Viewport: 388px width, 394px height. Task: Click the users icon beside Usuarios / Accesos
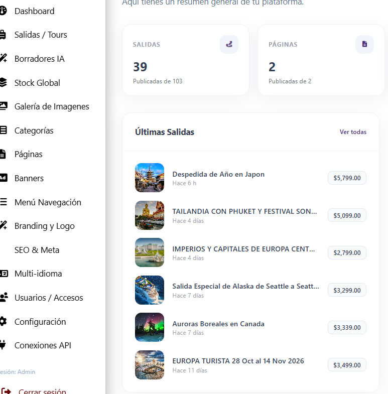tap(4, 297)
